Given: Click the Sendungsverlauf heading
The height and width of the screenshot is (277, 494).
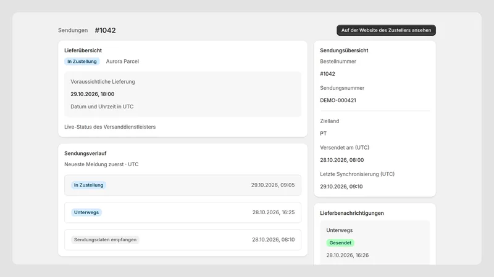Looking at the screenshot, I should [85, 153].
